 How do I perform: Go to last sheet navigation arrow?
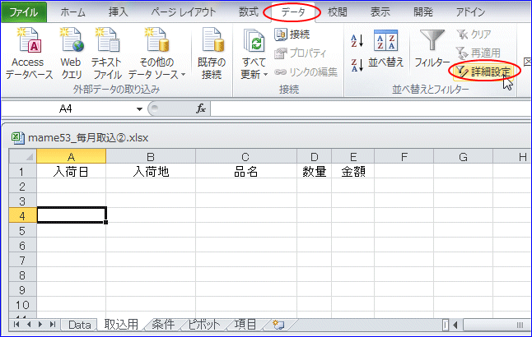53,325
